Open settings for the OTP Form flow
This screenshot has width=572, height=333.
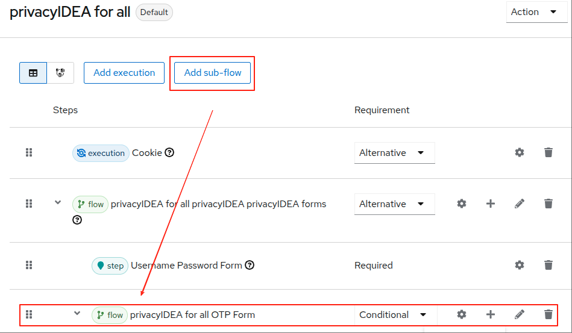pyautogui.click(x=462, y=314)
